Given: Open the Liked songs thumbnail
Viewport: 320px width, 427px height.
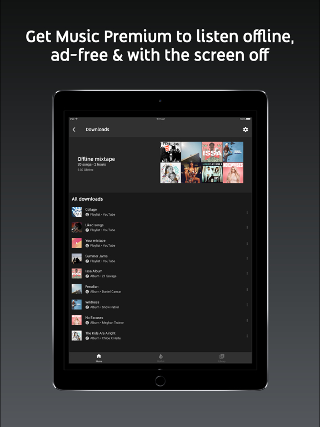Looking at the screenshot, I should pyautogui.click(x=77, y=227).
